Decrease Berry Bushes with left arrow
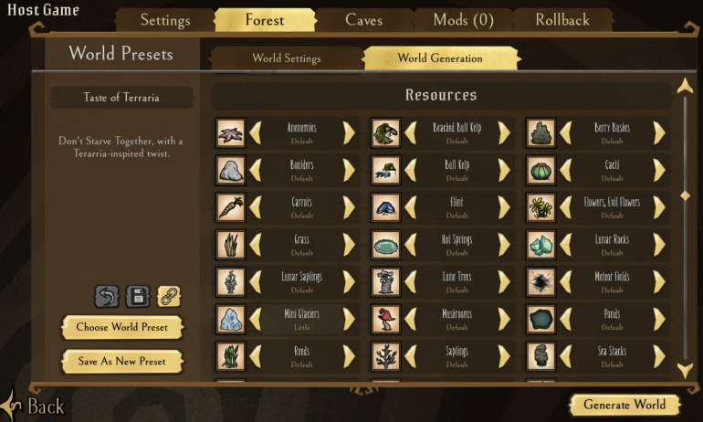Screen dimensions: 703x422 565,133
